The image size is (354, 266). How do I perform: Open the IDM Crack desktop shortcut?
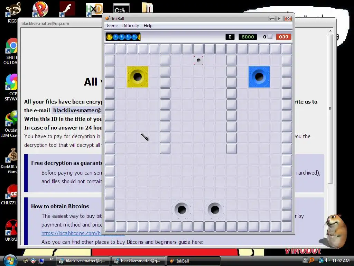pyautogui.click(x=10, y=124)
